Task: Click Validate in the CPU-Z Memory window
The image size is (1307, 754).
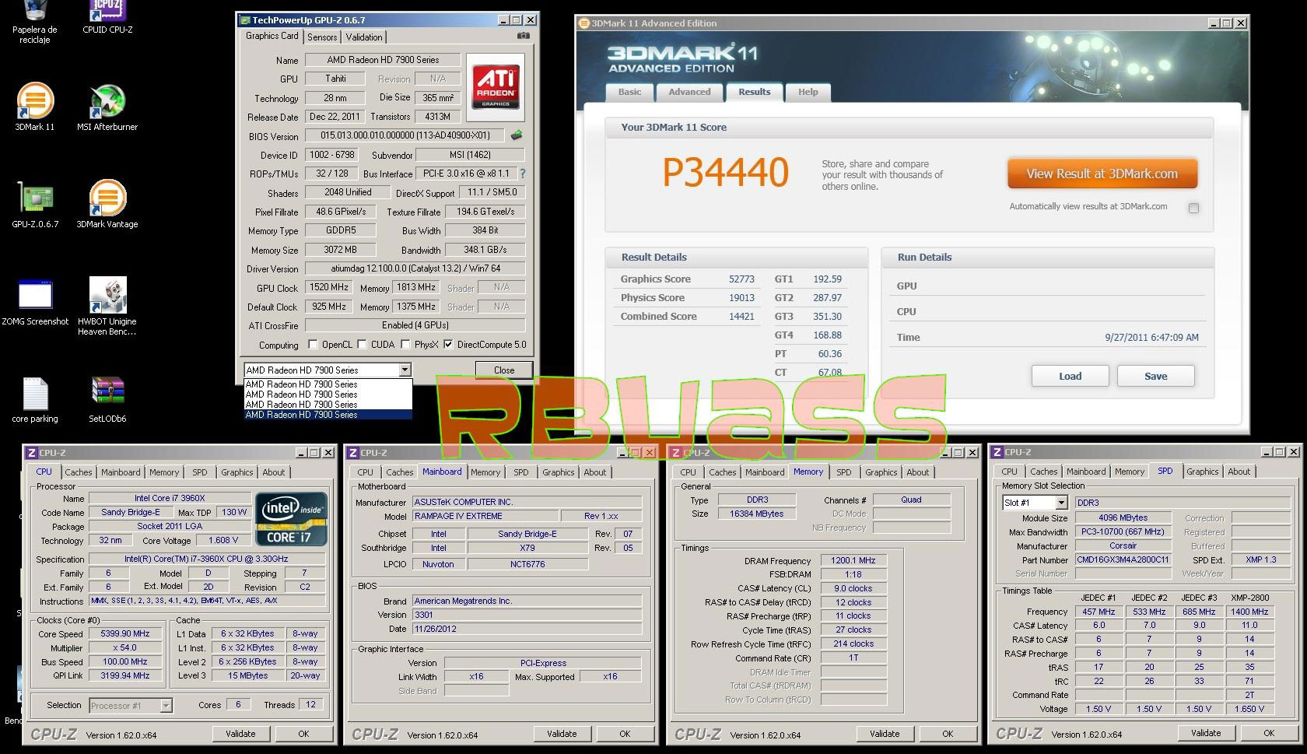Action: click(x=885, y=734)
